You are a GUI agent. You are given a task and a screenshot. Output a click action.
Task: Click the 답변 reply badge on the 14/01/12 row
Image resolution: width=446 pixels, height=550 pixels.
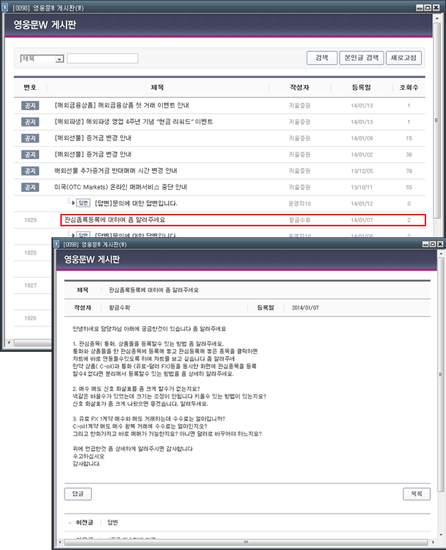(x=83, y=203)
